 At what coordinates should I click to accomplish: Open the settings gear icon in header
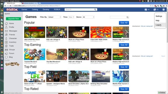tap(164, 10)
